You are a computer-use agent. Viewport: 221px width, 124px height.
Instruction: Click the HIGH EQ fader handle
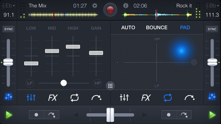coord(73,47)
